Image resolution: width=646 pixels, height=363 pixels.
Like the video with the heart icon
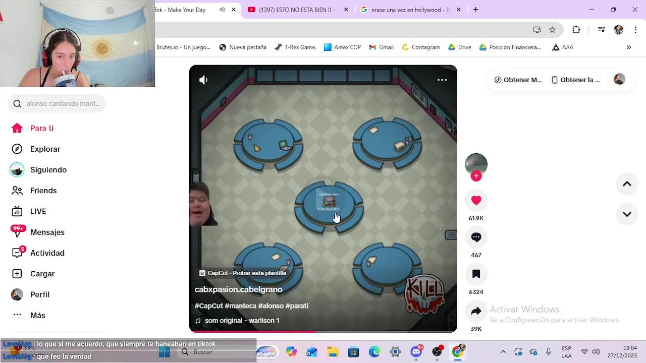tap(476, 200)
